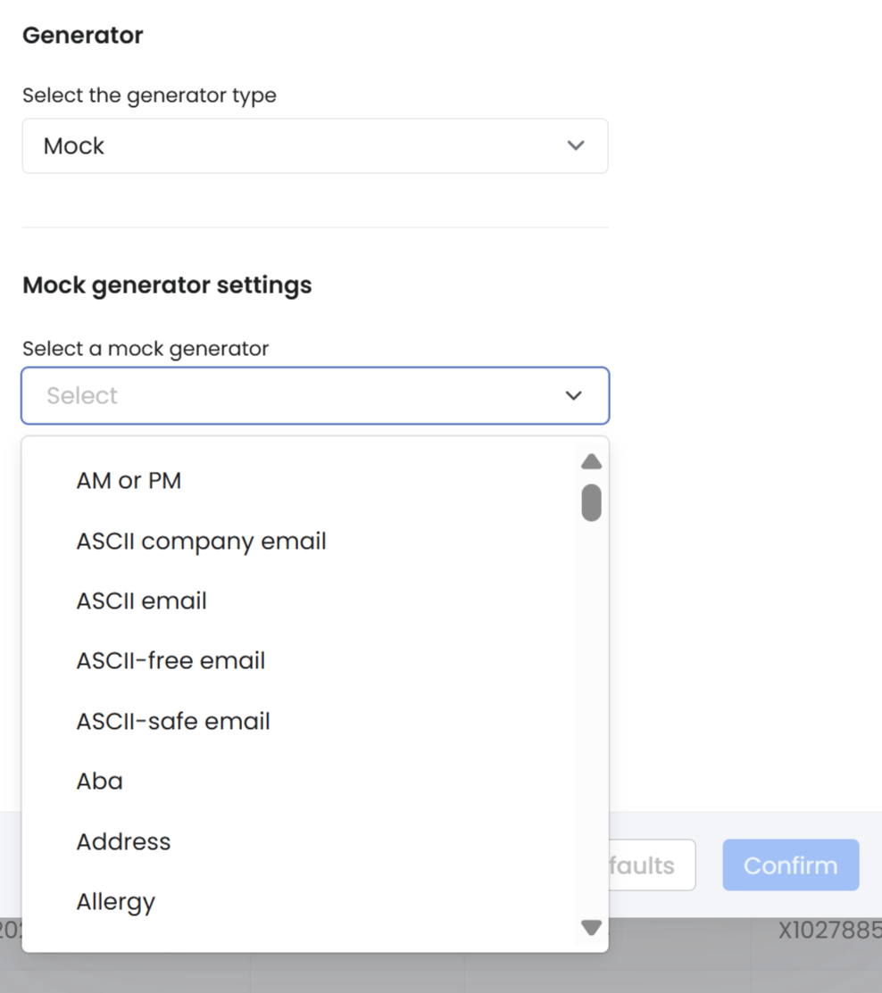Select the ASCII-free email option
Screen dimensions: 882x993
[171, 661]
